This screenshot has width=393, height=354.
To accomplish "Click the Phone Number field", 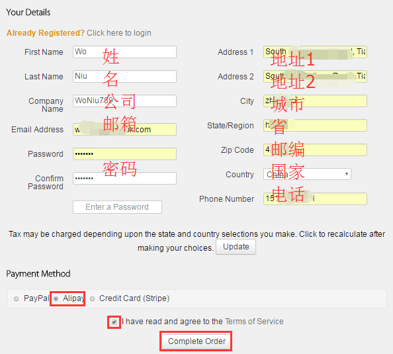I will (315, 199).
